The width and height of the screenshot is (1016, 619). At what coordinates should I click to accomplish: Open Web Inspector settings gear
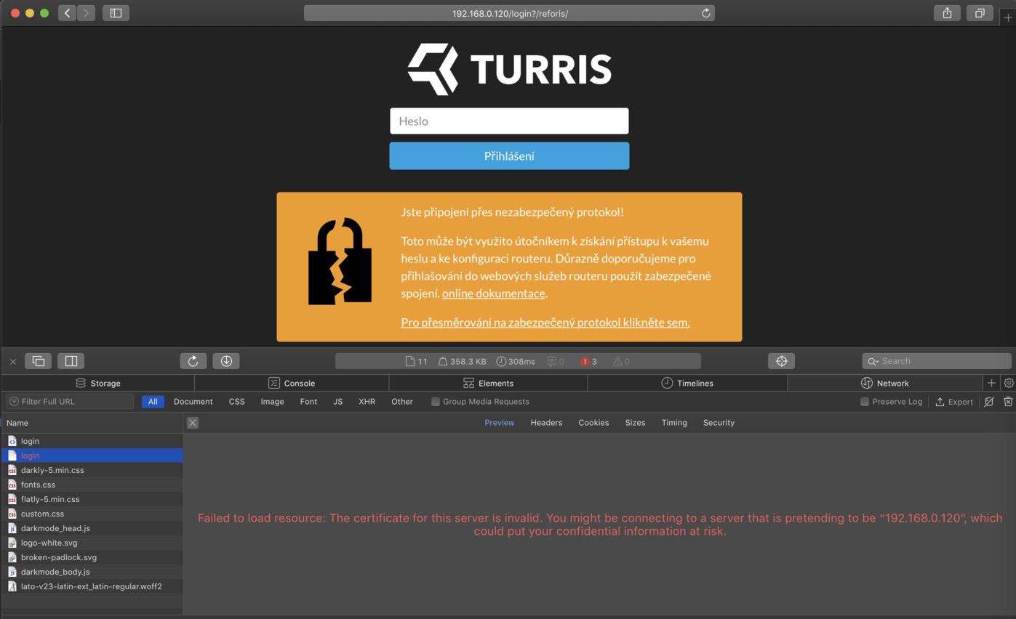(1009, 383)
